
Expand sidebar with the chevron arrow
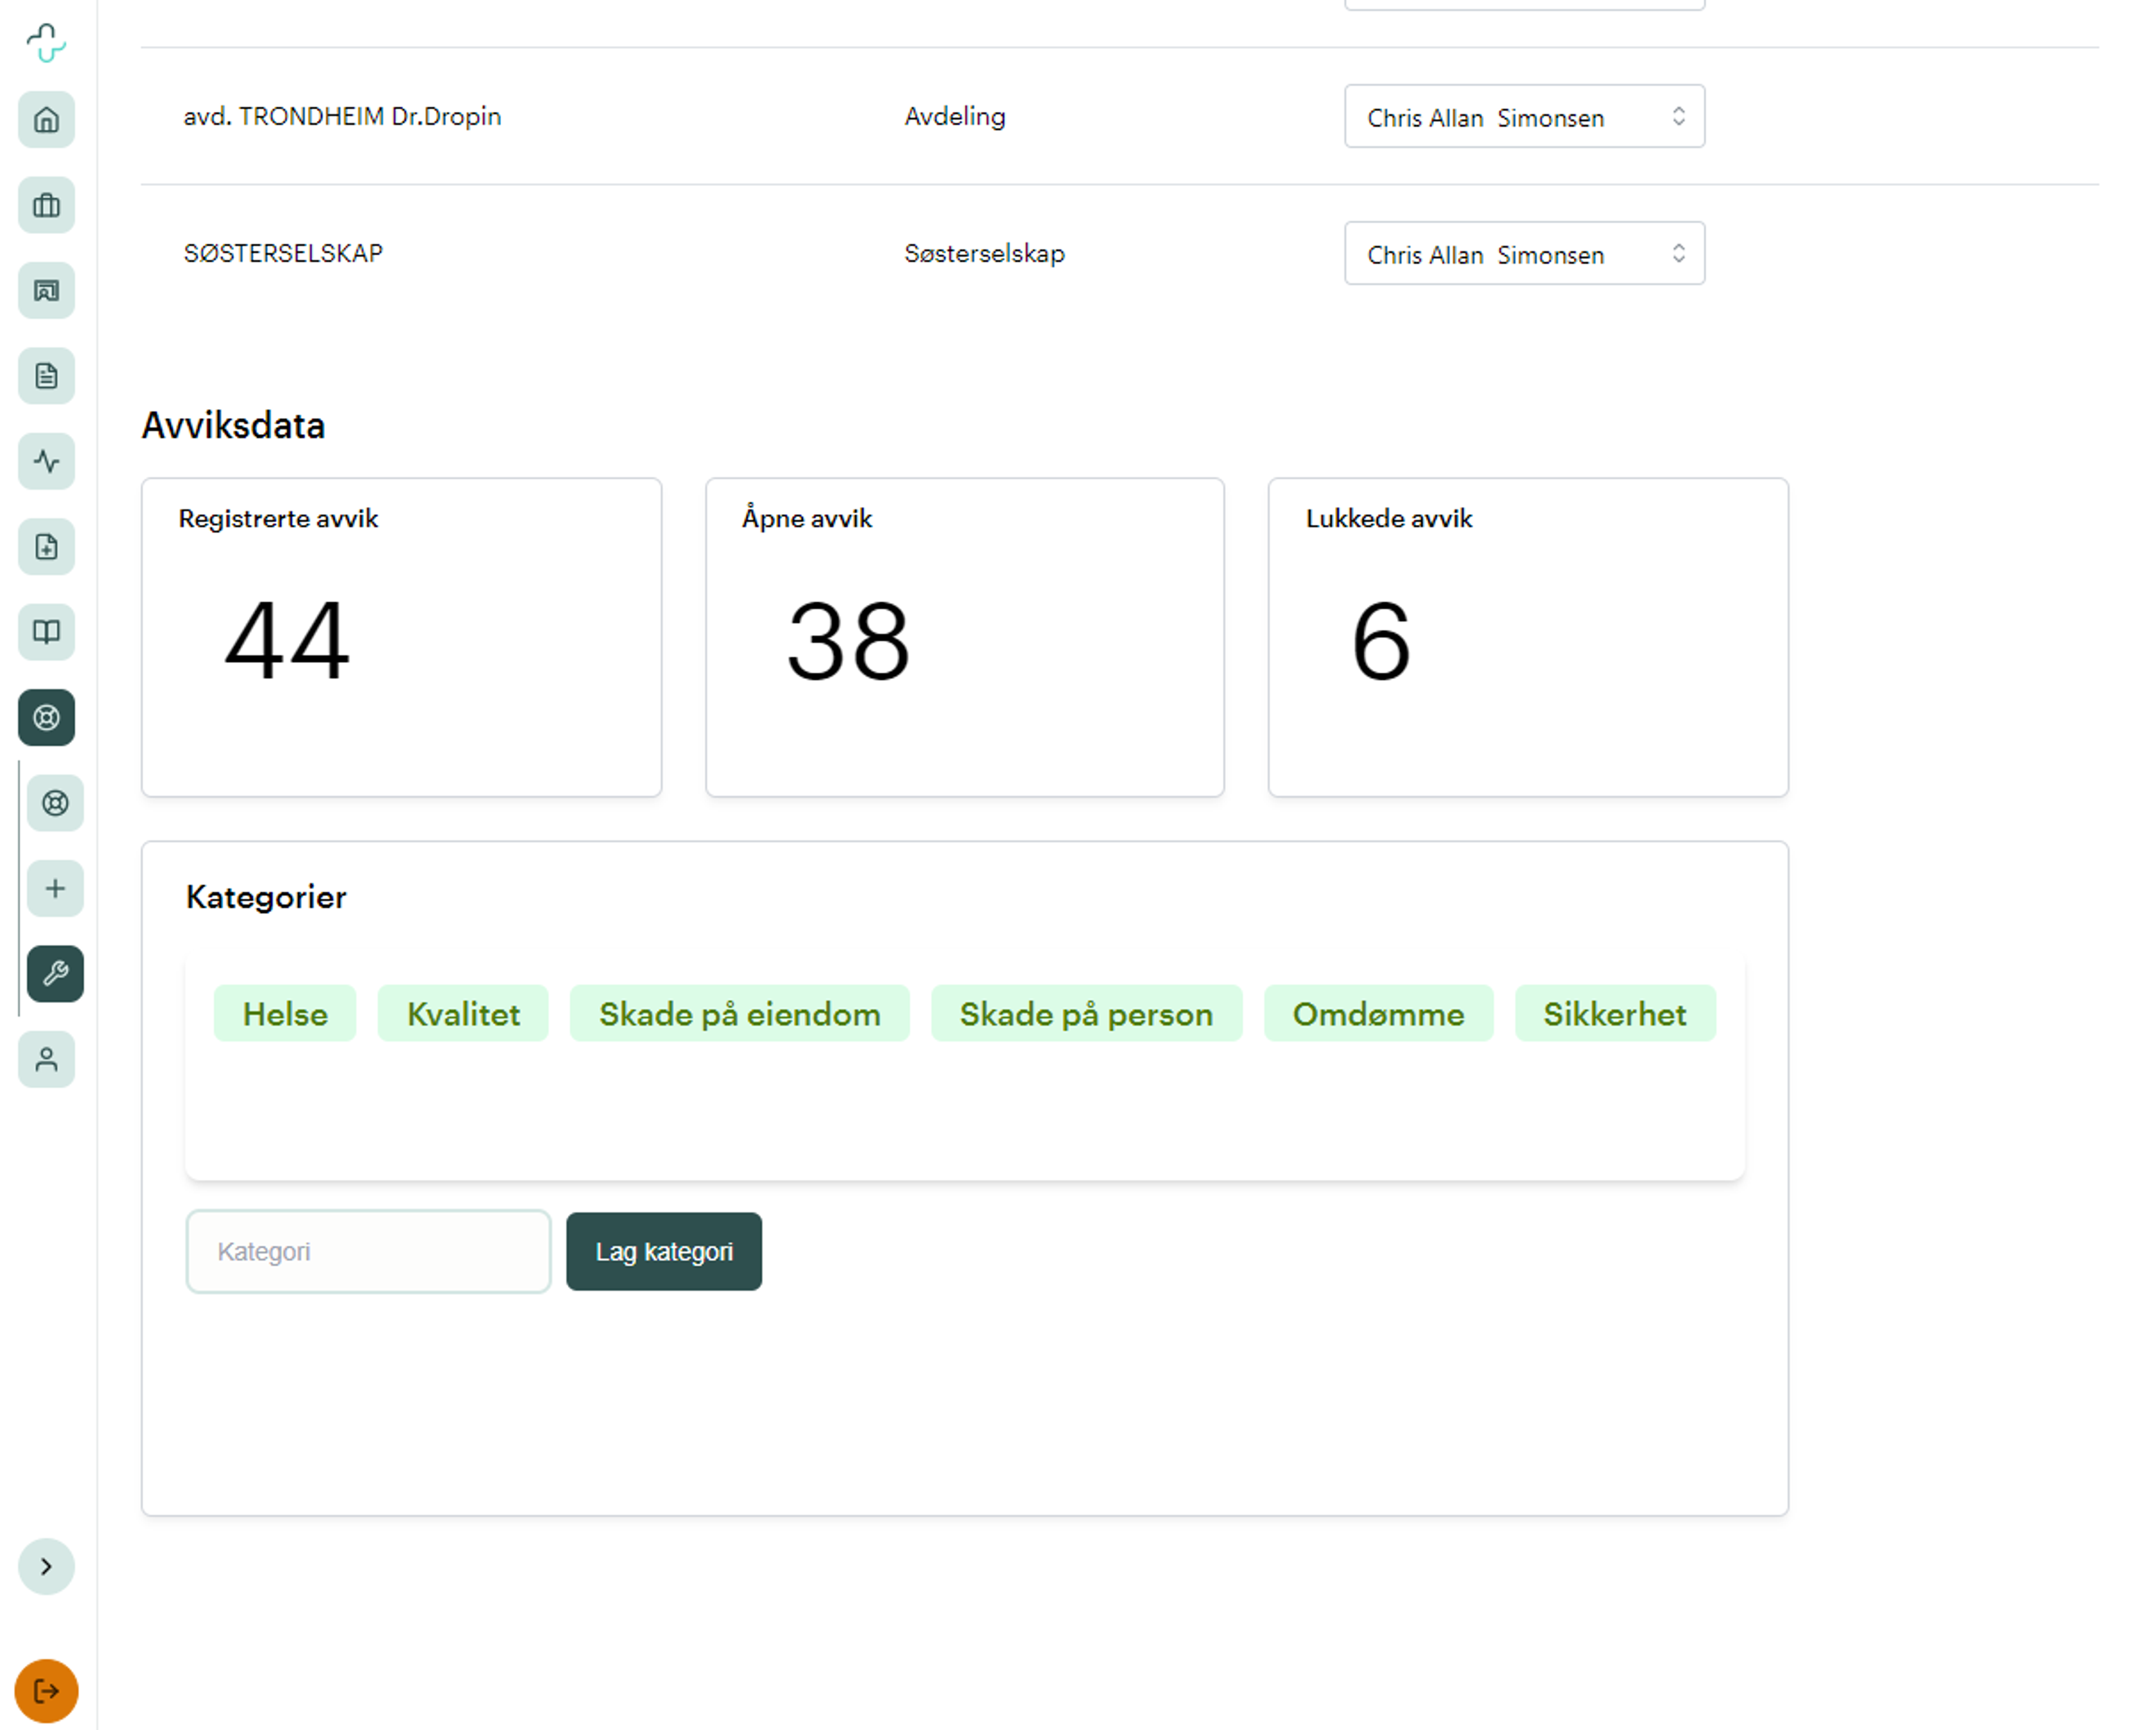46,1566
